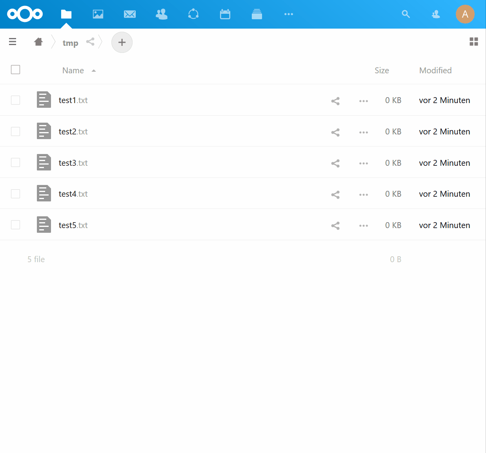The height and width of the screenshot is (453, 486).
Task: Click the '0 B' total size
Action: [395, 259]
